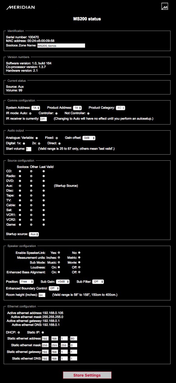Turn Loudness Off
This screenshot has height=383, width=176.
[79, 267]
